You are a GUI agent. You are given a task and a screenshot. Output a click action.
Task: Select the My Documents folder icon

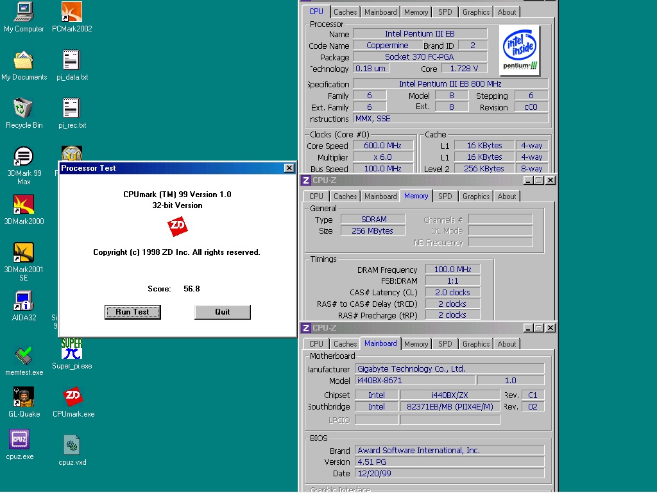24,60
